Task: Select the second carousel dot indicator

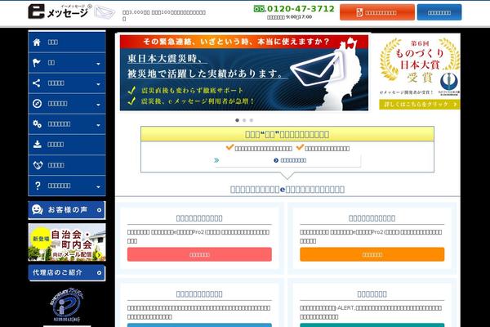Action: click(x=244, y=120)
